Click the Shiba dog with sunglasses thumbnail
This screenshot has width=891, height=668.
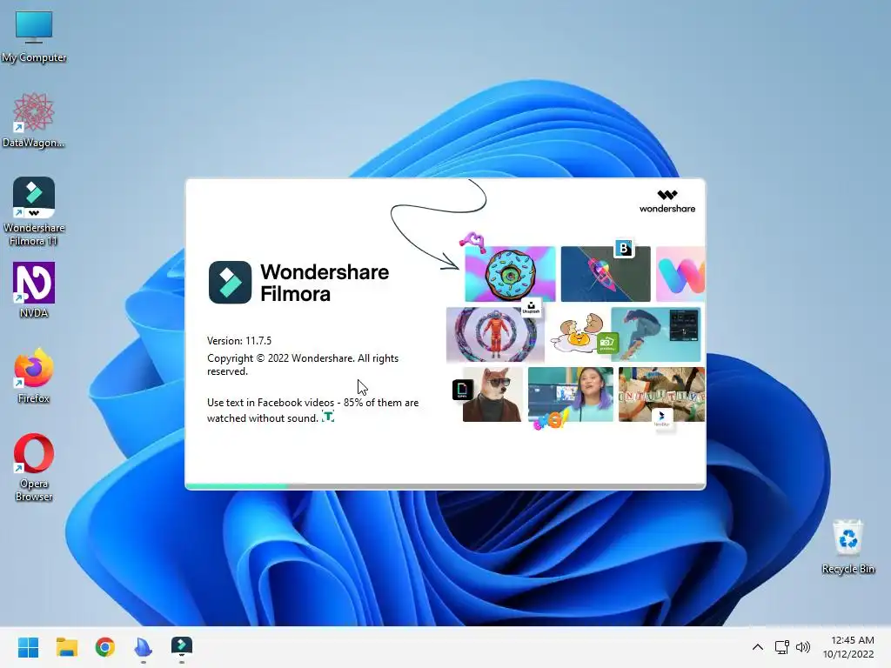492,394
